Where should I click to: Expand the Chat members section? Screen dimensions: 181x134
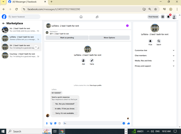click(155, 55)
